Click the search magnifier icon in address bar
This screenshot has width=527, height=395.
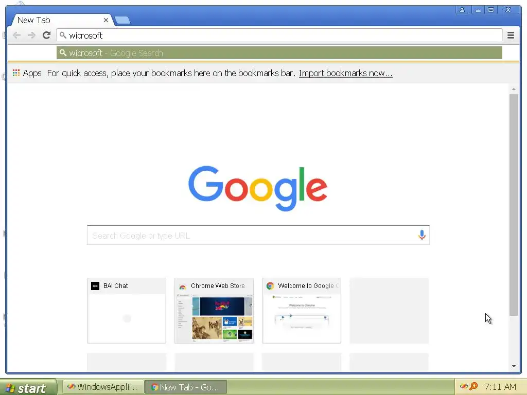pyautogui.click(x=63, y=35)
